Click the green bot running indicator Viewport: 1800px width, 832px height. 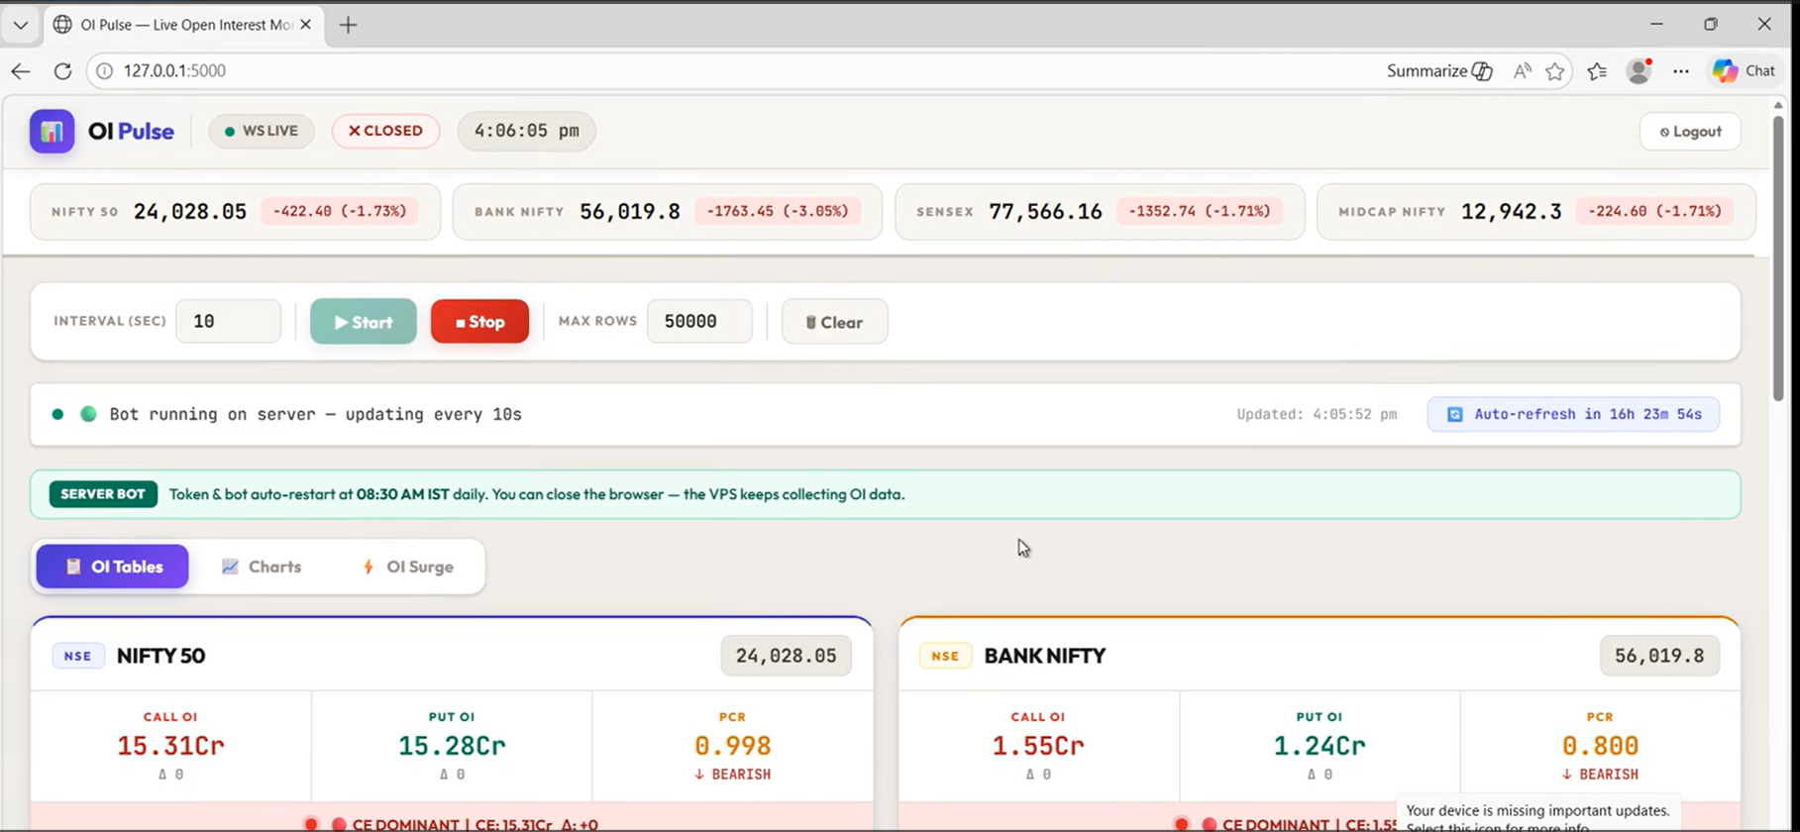(x=88, y=414)
